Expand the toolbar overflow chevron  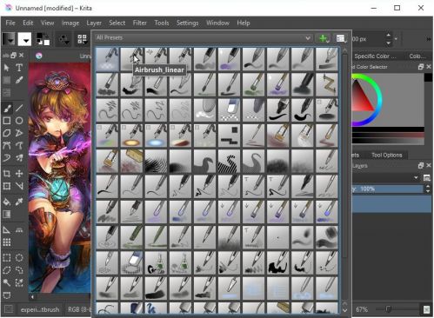428,39
